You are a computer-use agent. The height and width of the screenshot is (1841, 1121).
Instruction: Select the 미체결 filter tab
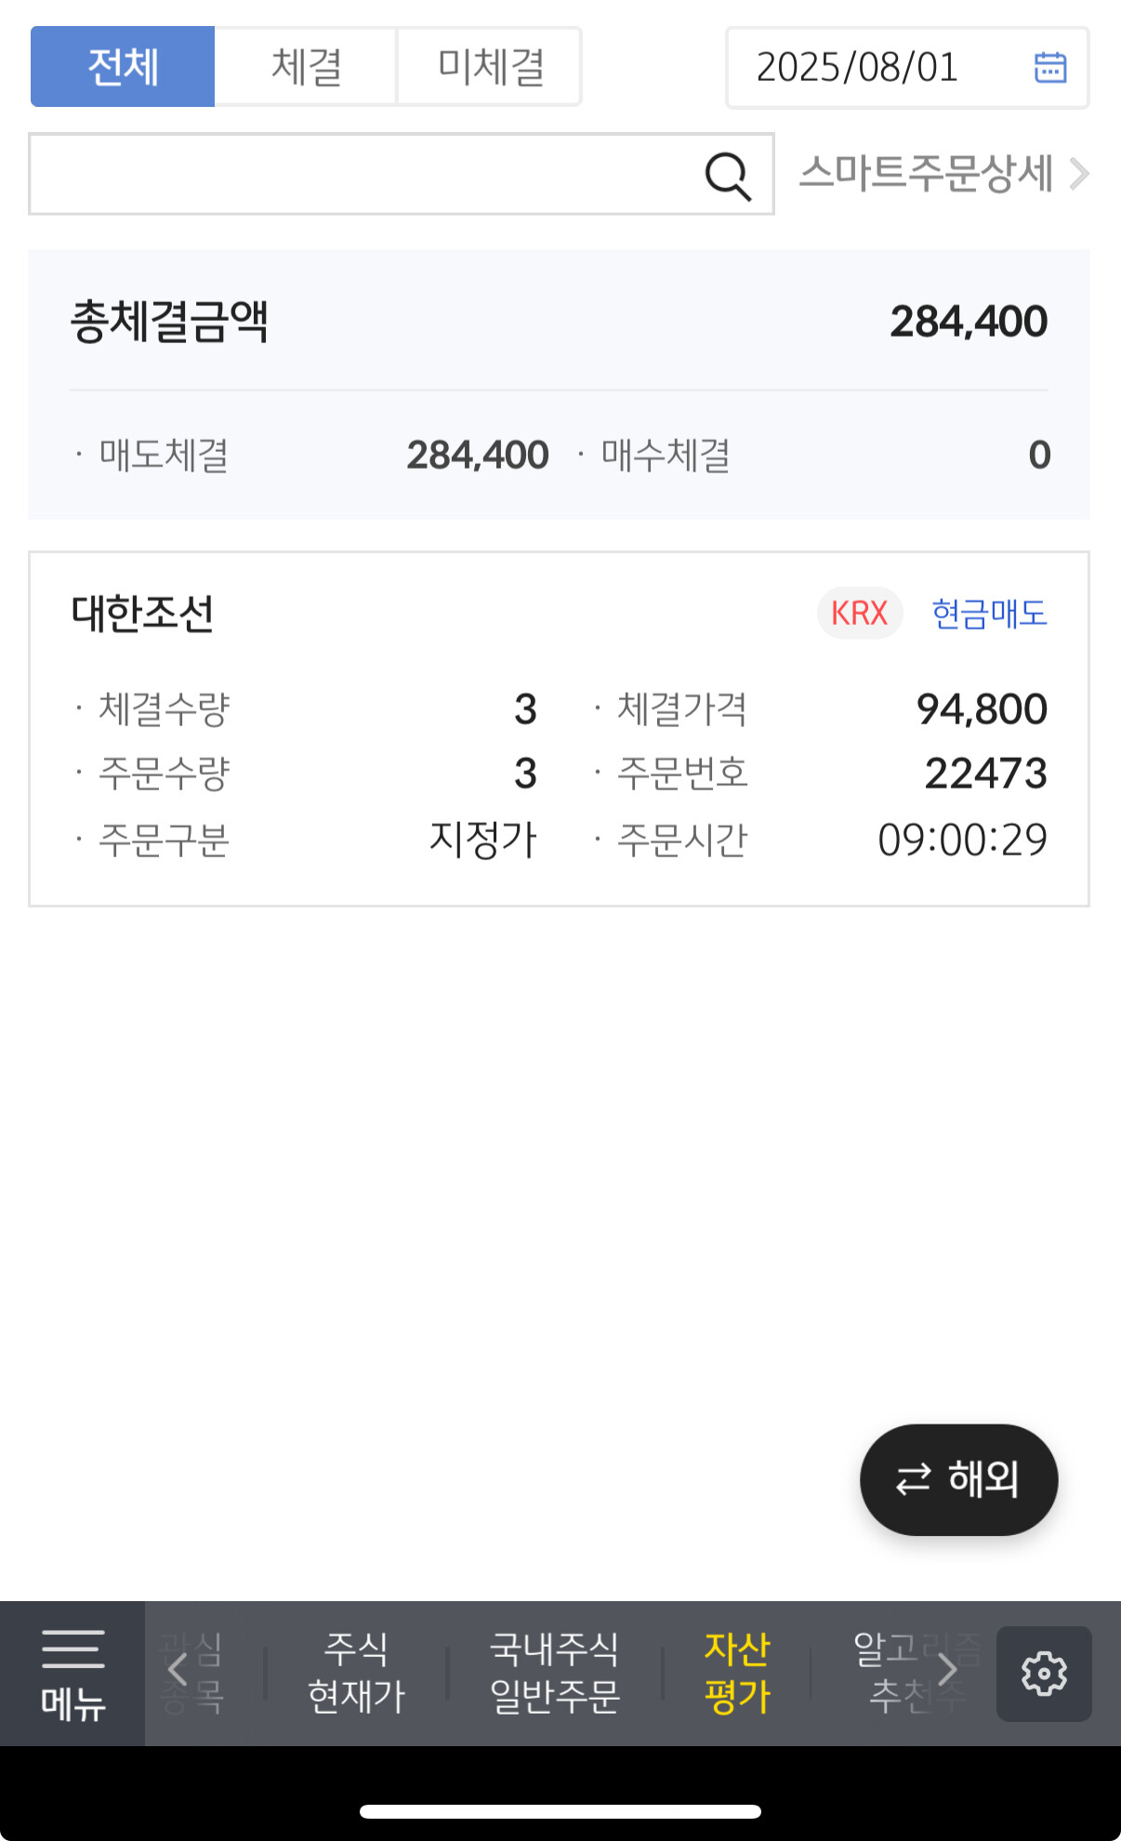490,67
